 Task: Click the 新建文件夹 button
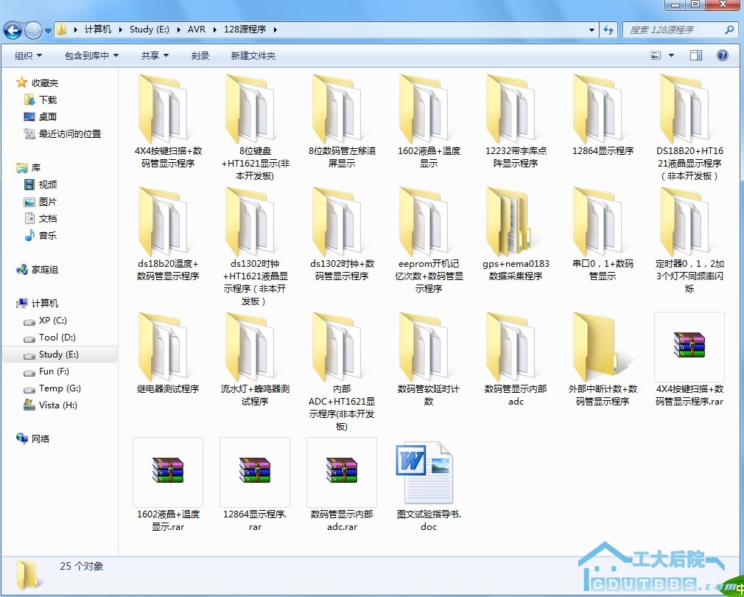[253, 56]
